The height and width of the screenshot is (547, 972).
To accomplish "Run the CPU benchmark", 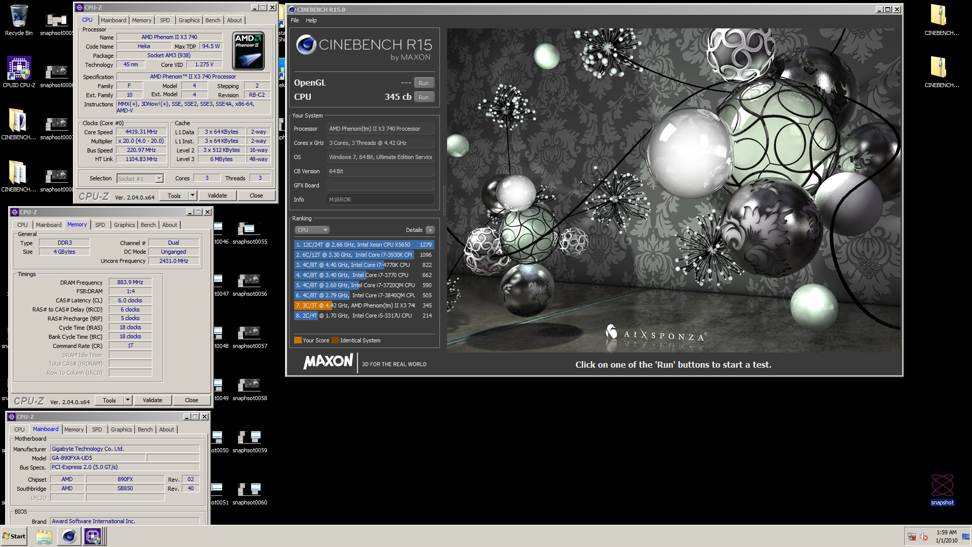I will [423, 97].
